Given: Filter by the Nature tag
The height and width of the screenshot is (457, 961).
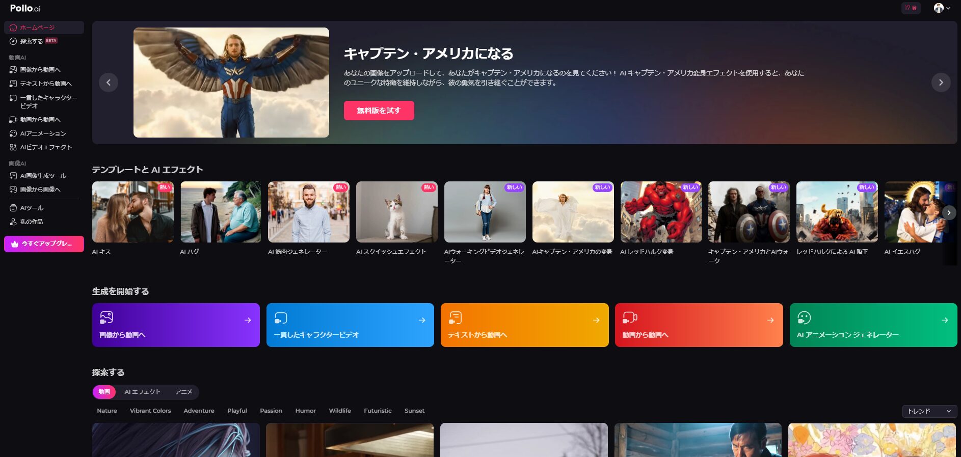Looking at the screenshot, I should 107,411.
